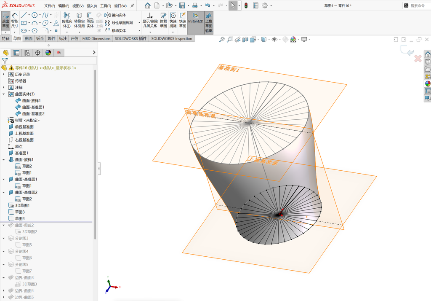The image size is (431, 301).
Task: Expand the 边界-曲面4 feature node
Action: (x=3, y=291)
